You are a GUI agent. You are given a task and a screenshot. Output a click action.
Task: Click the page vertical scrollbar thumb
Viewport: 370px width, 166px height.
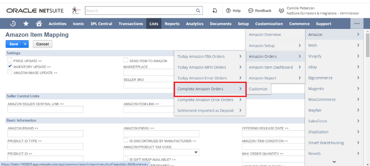click(368, 45)
